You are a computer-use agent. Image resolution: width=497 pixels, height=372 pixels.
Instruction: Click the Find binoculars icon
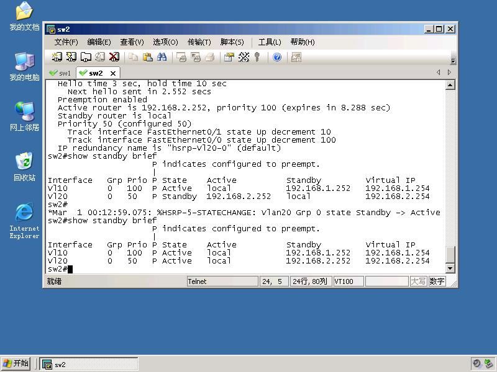(162, 57)
